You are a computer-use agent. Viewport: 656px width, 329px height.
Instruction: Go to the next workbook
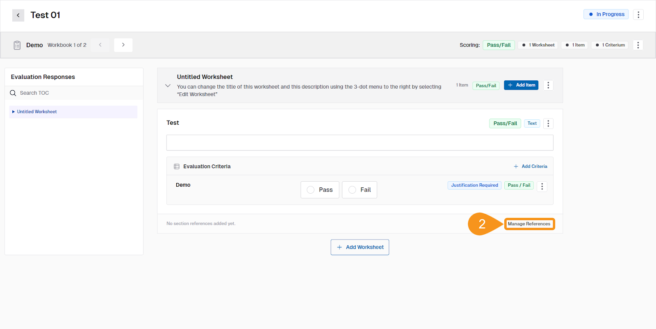[x=123, y=45]
